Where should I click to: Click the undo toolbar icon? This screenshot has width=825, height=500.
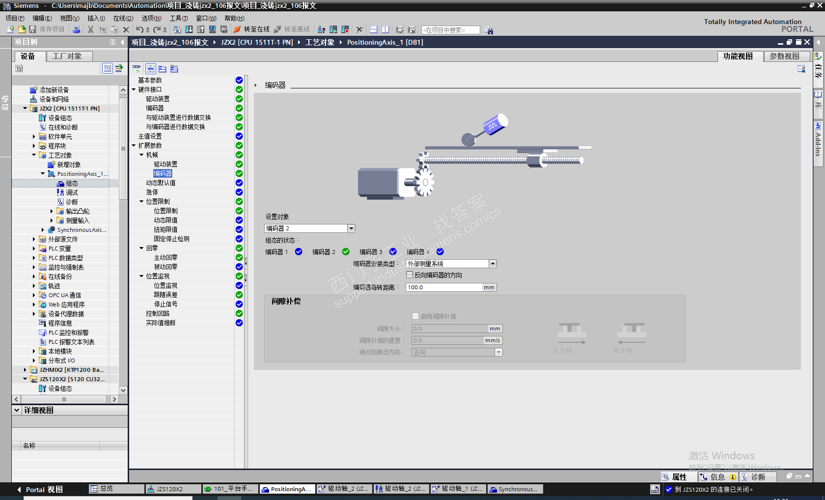coord(139,29)
